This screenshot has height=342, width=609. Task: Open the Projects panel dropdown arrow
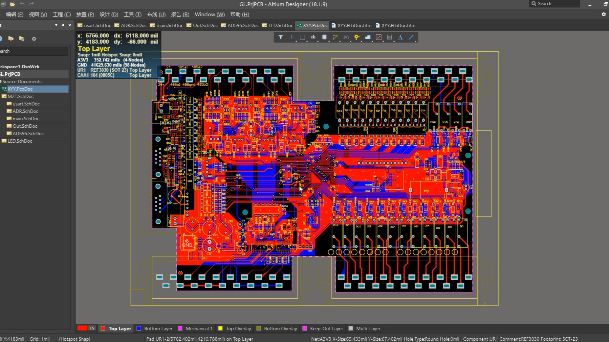click(56, 25)
